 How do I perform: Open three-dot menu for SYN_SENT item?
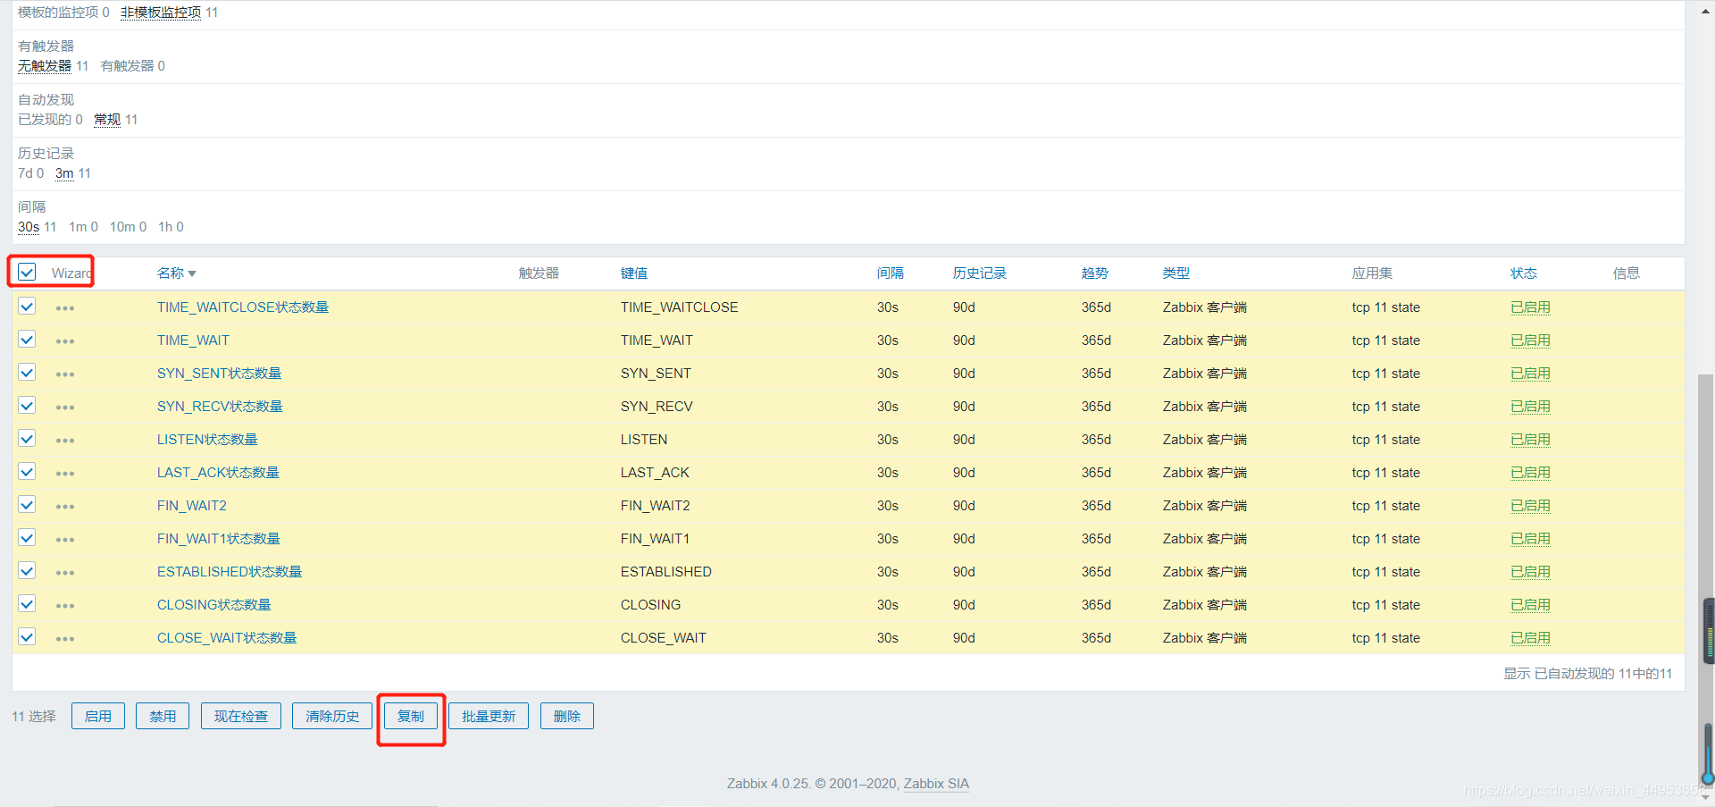(x=65, y=374)
